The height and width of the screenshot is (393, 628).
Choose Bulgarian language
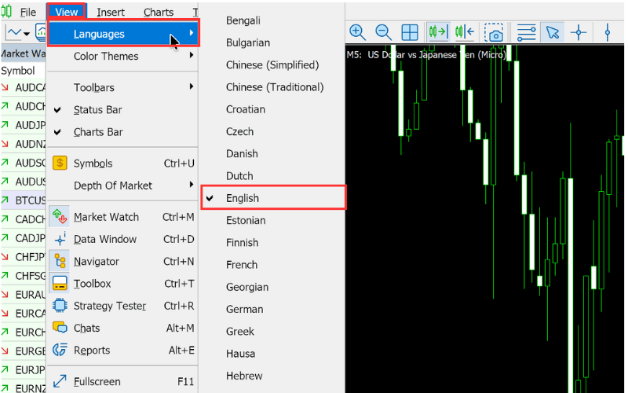pos(248,42)
